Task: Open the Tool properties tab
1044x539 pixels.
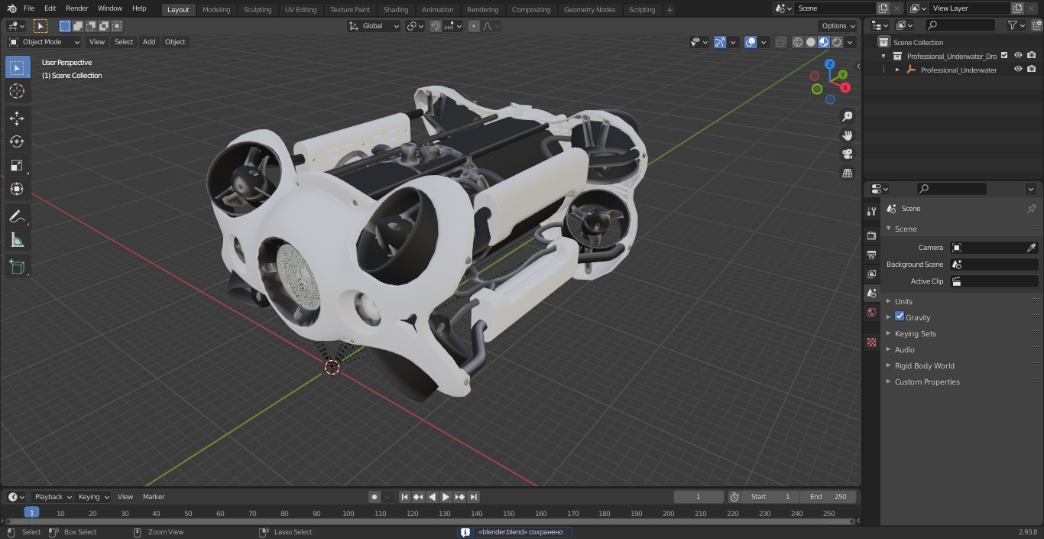Action: (x=871, y=212)
